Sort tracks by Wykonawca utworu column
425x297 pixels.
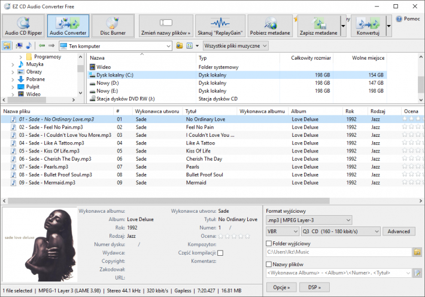pyautogui.click(x=157, y=111)
